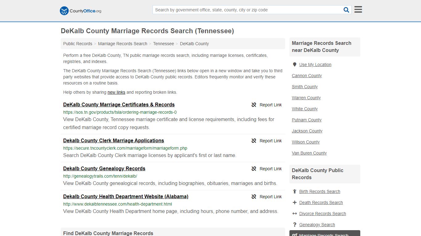Open Dekalb County Genealogy Records
421x236 pixels.
click(x=104, y=169)
